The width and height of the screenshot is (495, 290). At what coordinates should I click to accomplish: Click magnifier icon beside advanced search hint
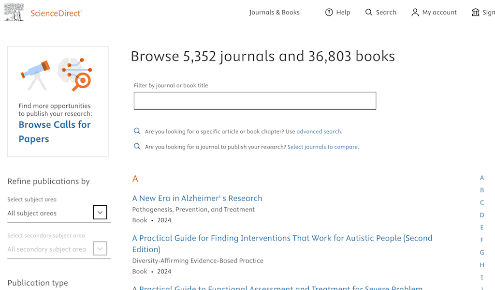click(x=137, y=131)
